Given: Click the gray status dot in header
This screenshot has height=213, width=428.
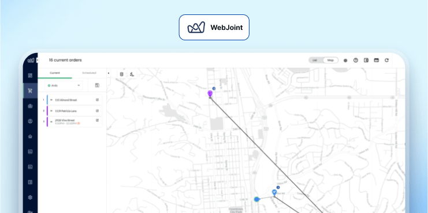Looking at the screenshot, I should [345, 60].
